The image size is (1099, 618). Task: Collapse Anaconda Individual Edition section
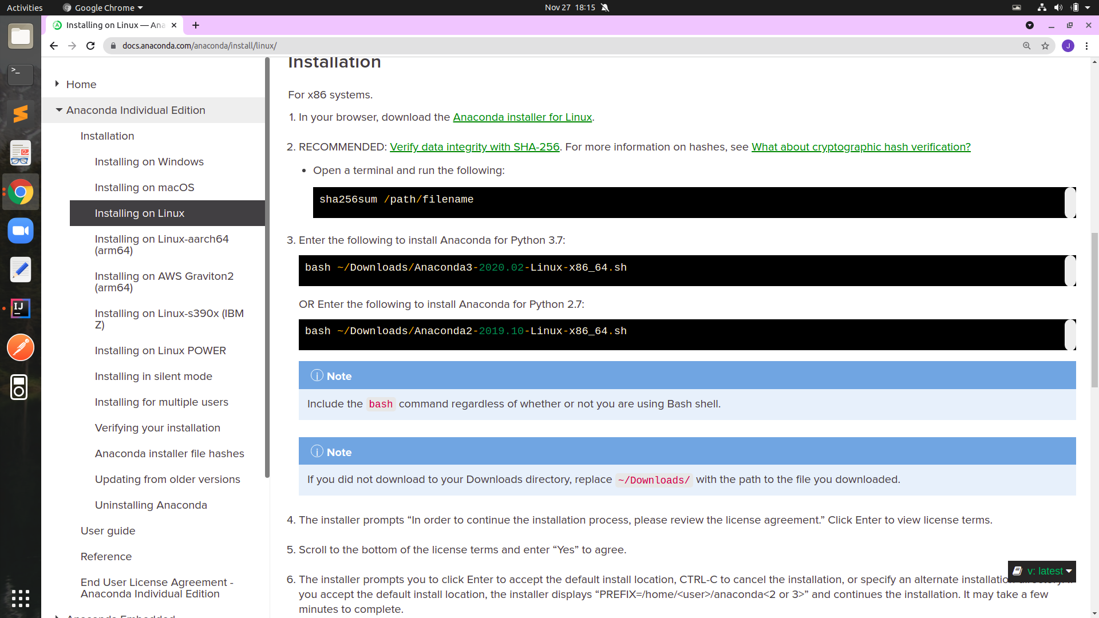coord(59,110)
